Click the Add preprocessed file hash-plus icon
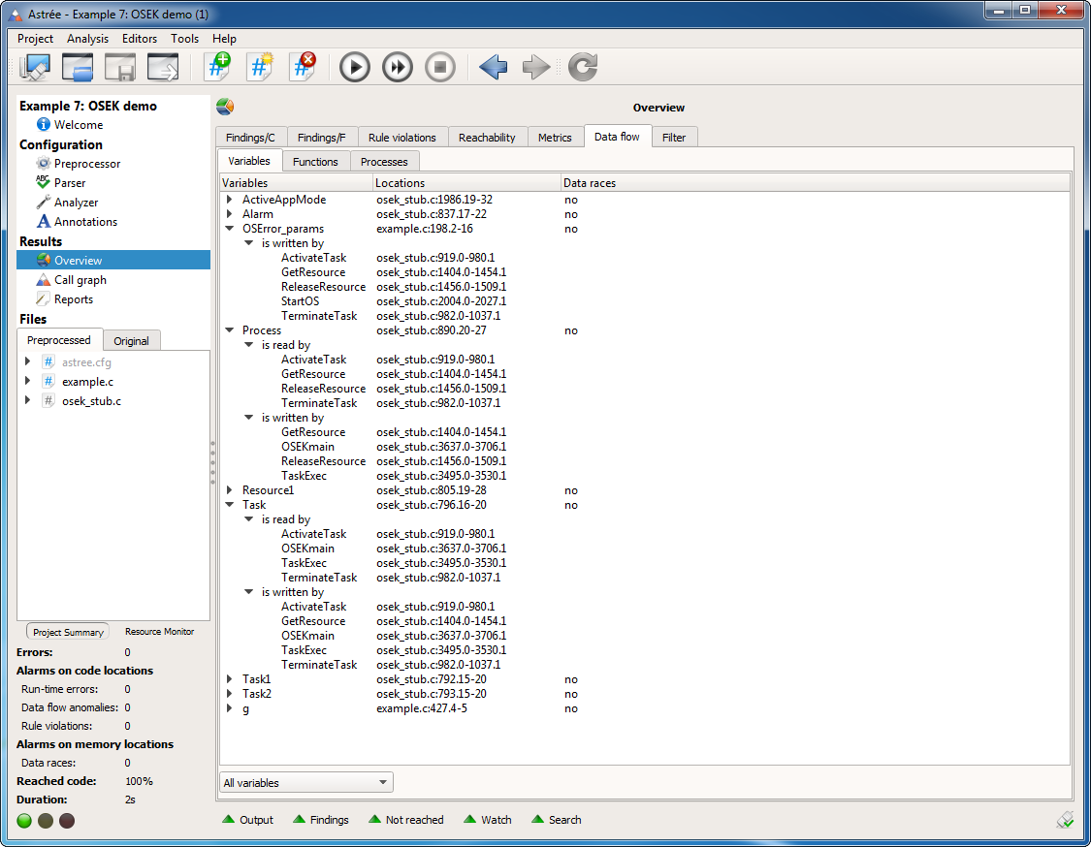Image resolution: width=1091 pixels, height=847 pixels. (x=218, y=68)
